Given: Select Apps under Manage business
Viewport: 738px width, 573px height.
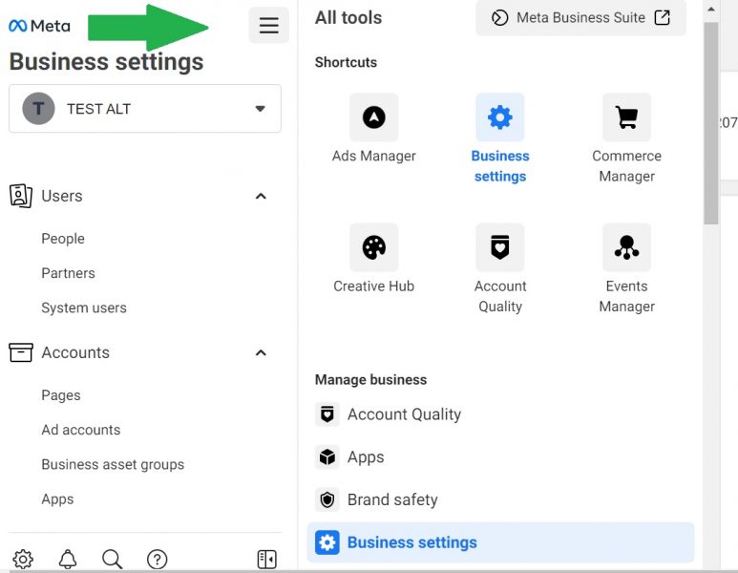Looking at the screenshot, I should [365, 456].
